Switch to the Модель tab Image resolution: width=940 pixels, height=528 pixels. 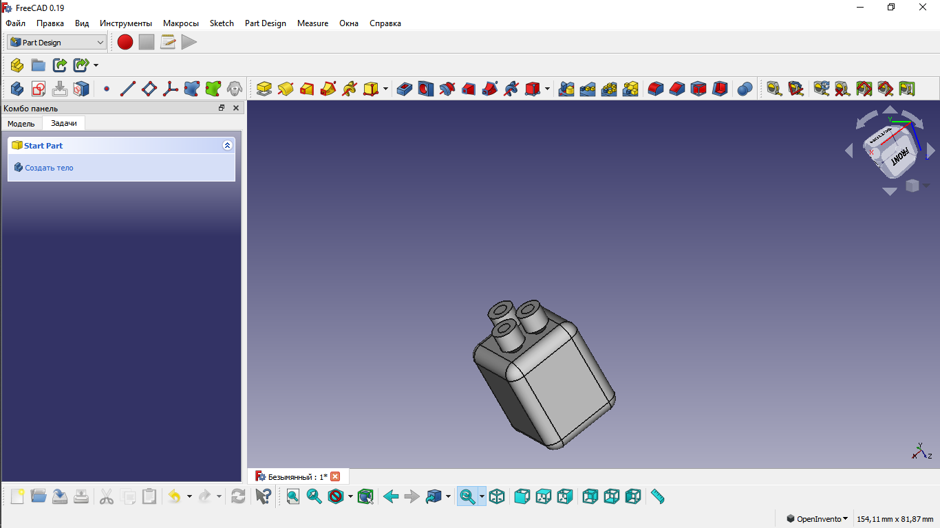[x=21, y=123]
